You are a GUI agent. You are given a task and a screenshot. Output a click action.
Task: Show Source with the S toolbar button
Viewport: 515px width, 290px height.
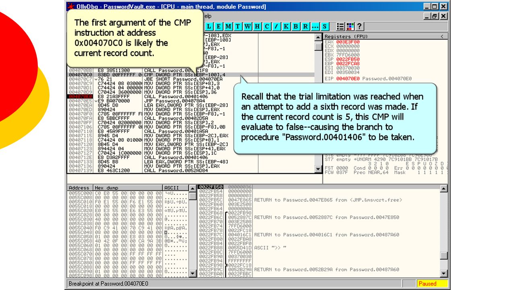[x=325, y=27]
